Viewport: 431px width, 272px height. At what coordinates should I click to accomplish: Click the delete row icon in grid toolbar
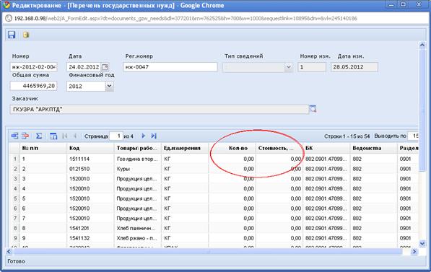(x=25, y=136)
